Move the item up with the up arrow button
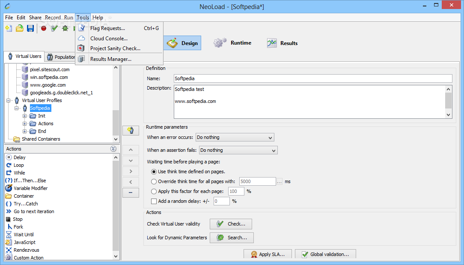 pyautogui.click(x=131, y=150)
